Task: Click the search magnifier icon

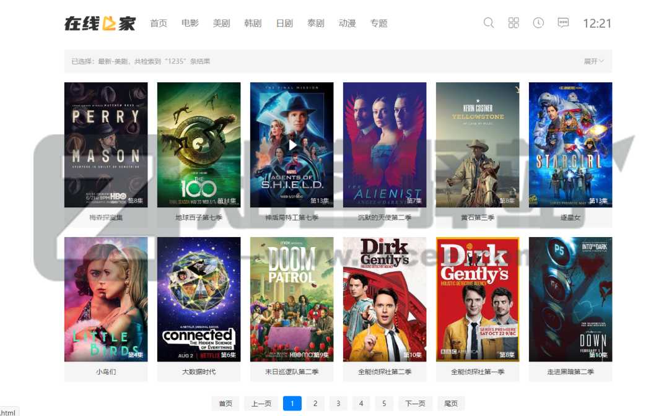Action: click(x=489, y=23)
